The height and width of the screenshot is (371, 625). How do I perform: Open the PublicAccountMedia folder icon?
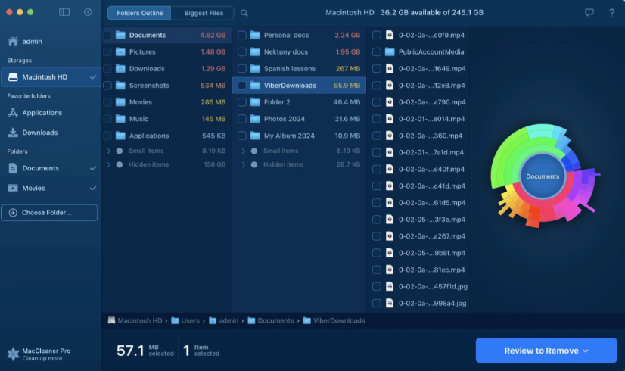(390, 51)
